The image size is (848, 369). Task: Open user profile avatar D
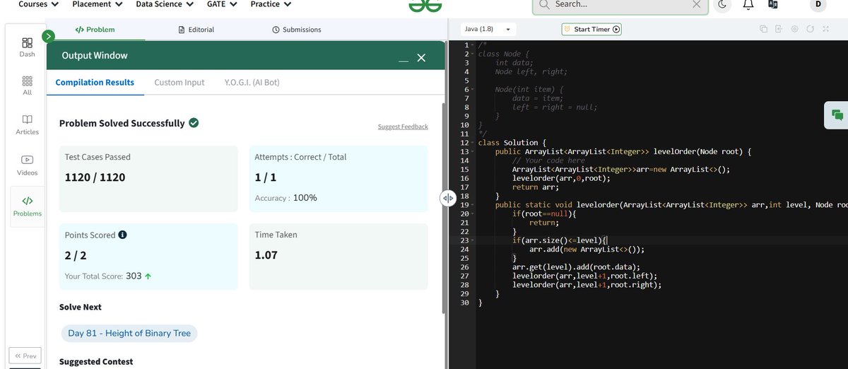click(818, 4)
